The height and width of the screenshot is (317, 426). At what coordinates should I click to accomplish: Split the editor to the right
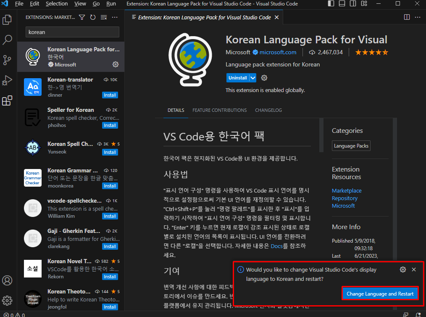tap(407, 17)
